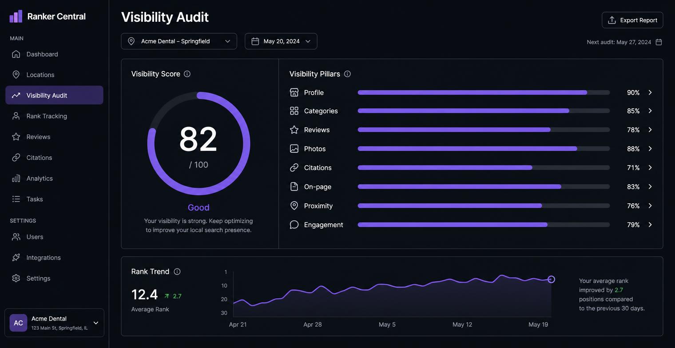Expand the Categories pillar chevron
This screenshot has height=348, width=675.
pos(650,111)
